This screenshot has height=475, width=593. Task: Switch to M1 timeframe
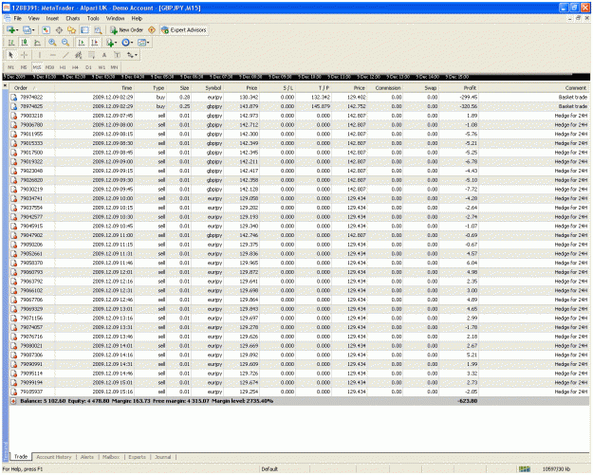click(x=11, y=67)
